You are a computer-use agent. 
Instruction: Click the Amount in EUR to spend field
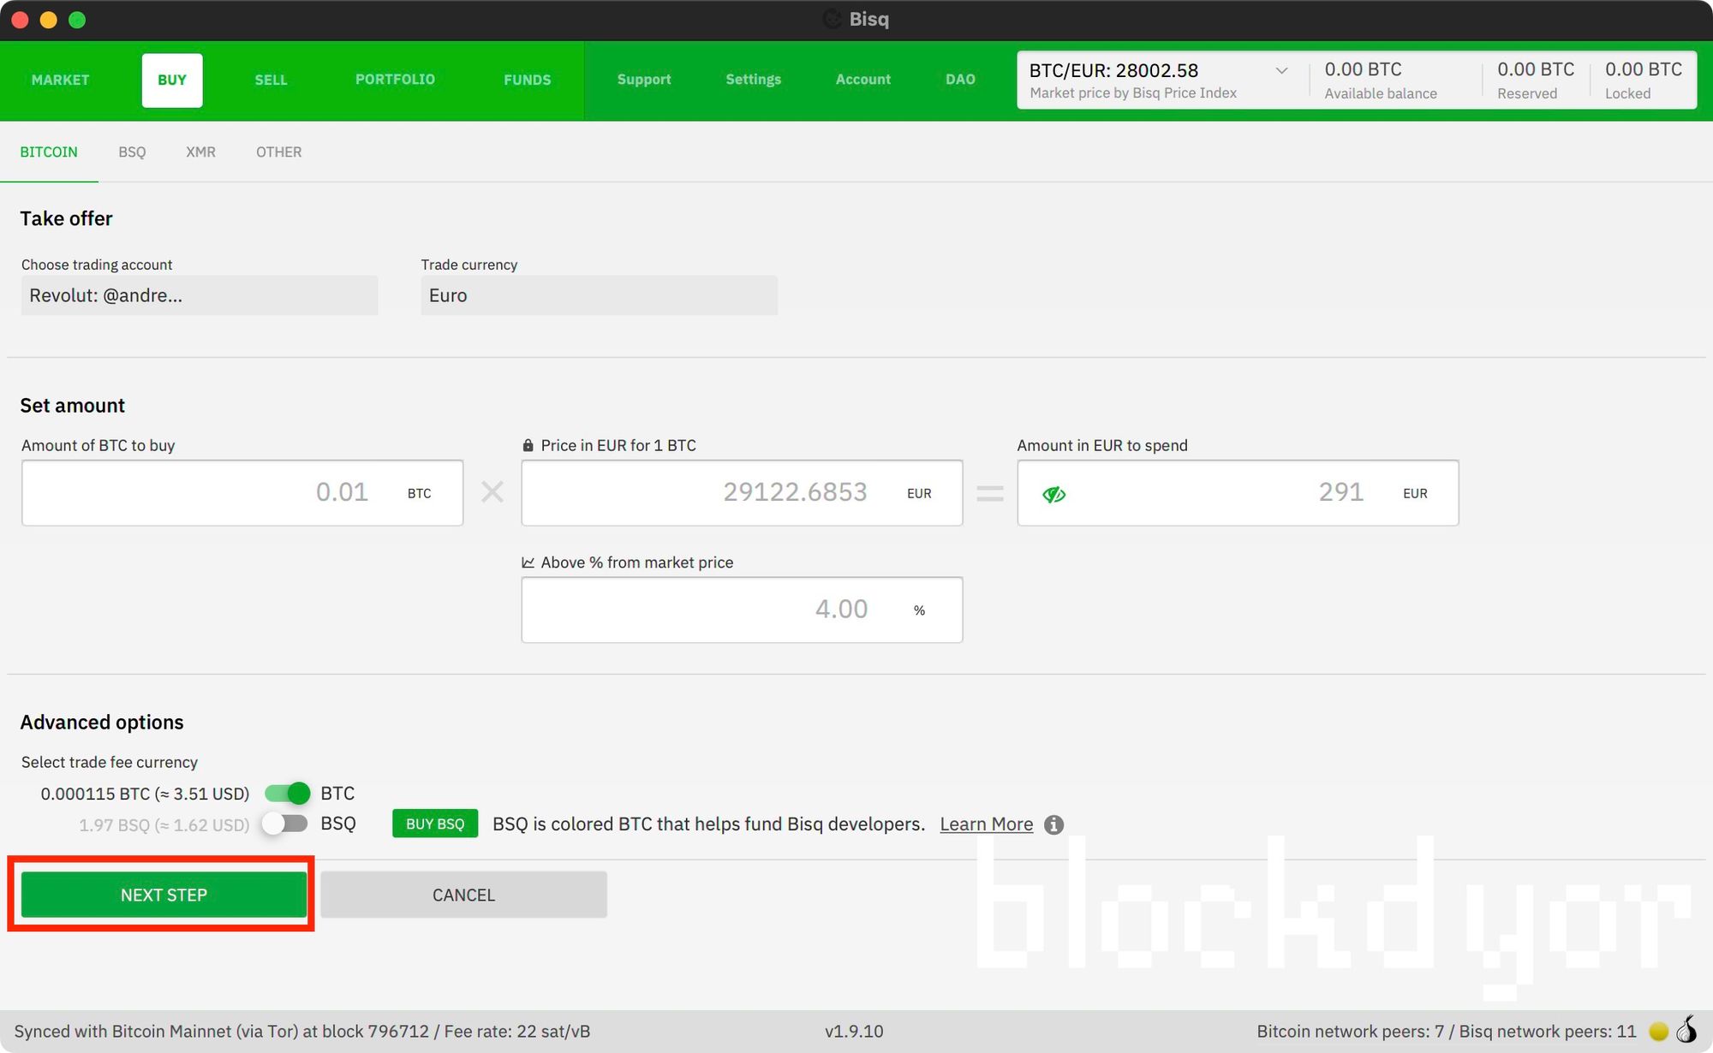pyautogui.click(x=1238, y=493)
